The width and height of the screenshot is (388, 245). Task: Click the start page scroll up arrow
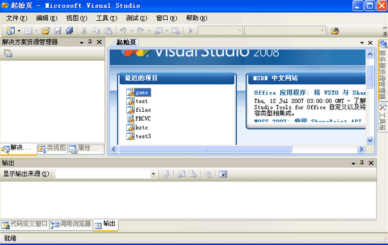tap(370, 54)
